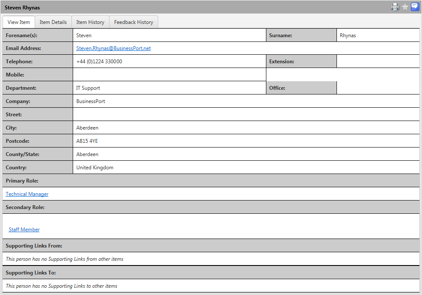Open the Technical Manager role link
Screen dimensions: 422x295
pyautogui.click(x=27, y=194)
